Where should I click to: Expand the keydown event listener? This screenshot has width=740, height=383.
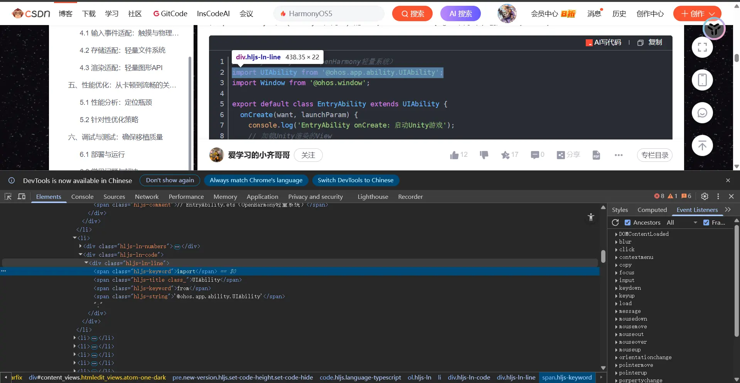617,288
